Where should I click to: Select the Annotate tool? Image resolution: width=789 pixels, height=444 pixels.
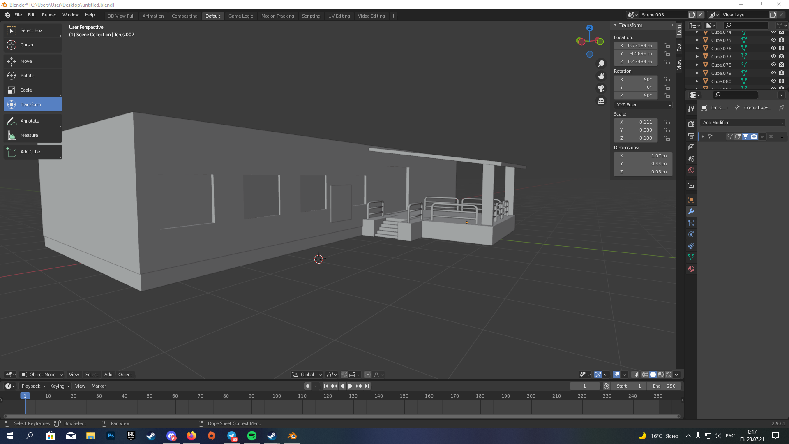click(30, 121)
